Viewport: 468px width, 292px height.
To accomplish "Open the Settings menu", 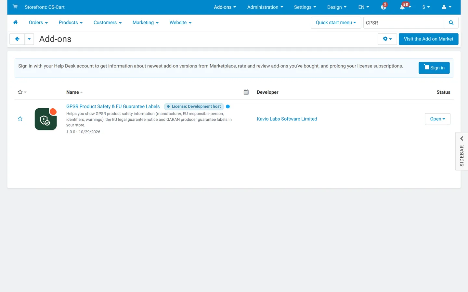I will click(305, 7).
